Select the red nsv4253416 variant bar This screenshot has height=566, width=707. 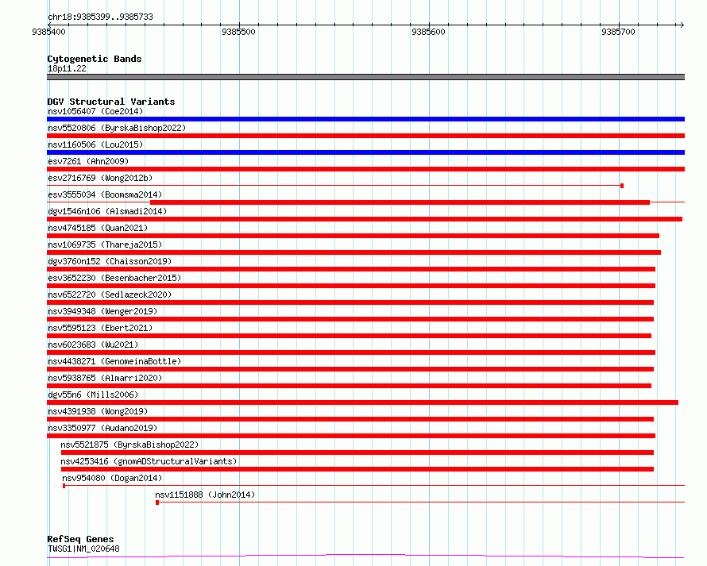357,469
